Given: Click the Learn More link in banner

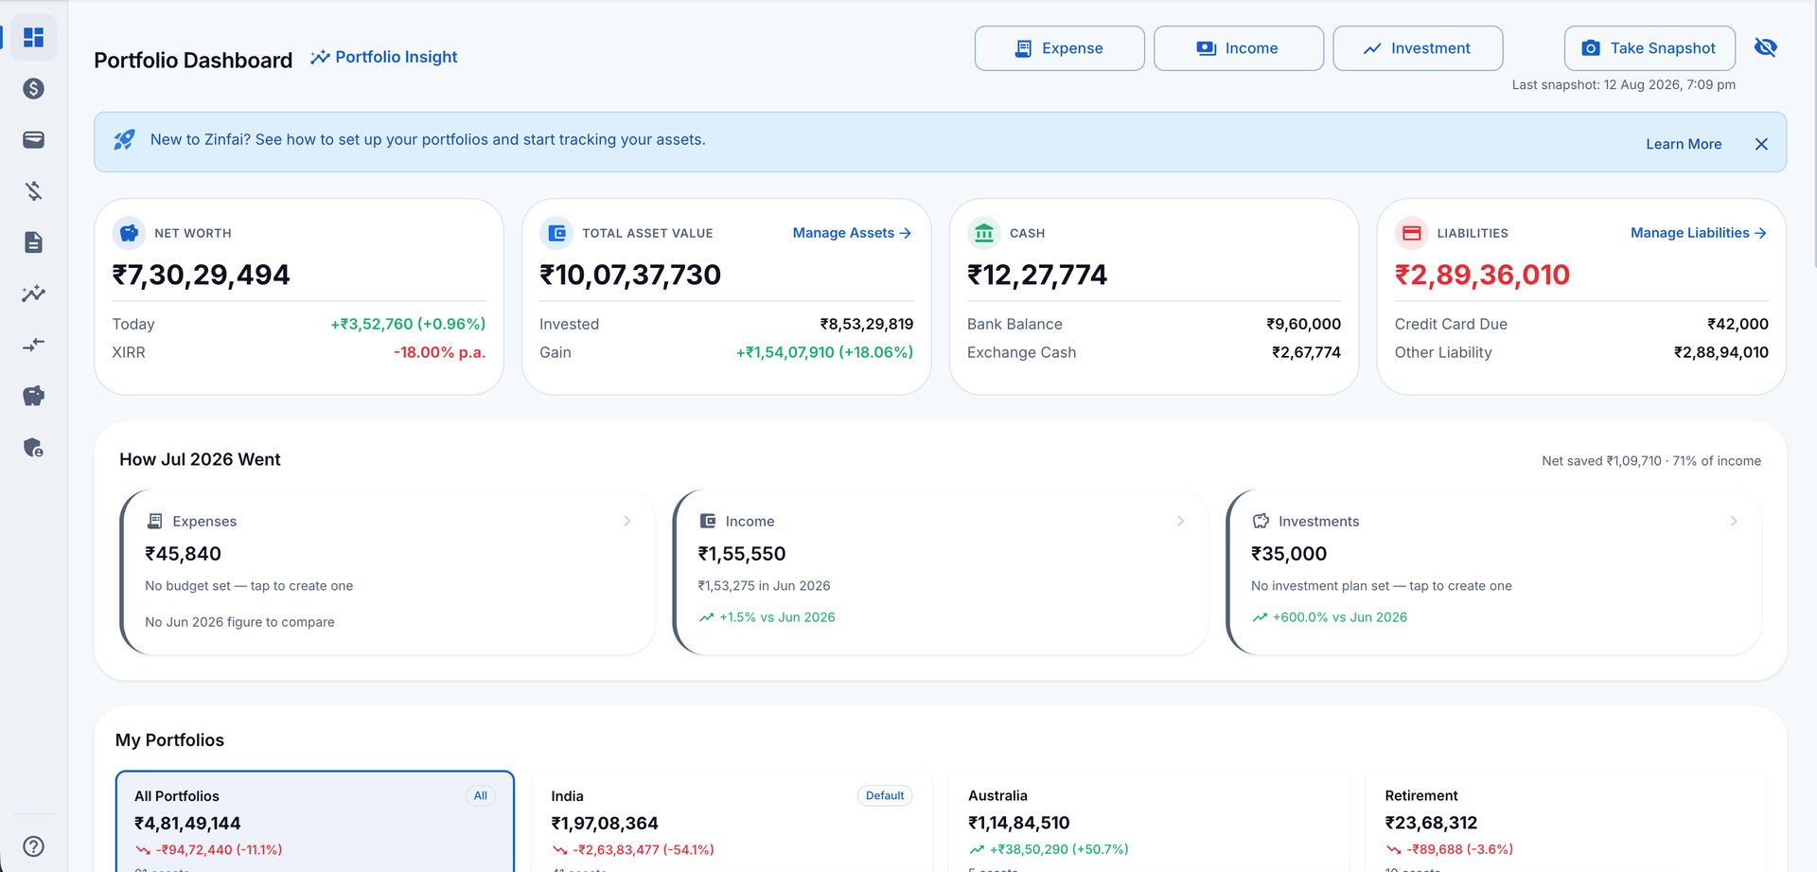Looking at the screenshot, I should [x=1684, y=144].
